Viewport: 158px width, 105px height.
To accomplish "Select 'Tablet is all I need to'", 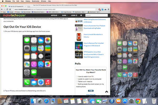I will click(x=77, y=81).
